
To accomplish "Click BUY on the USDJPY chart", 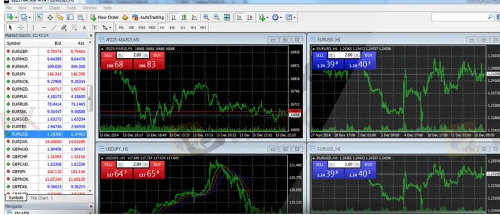I will click(157, 164).
